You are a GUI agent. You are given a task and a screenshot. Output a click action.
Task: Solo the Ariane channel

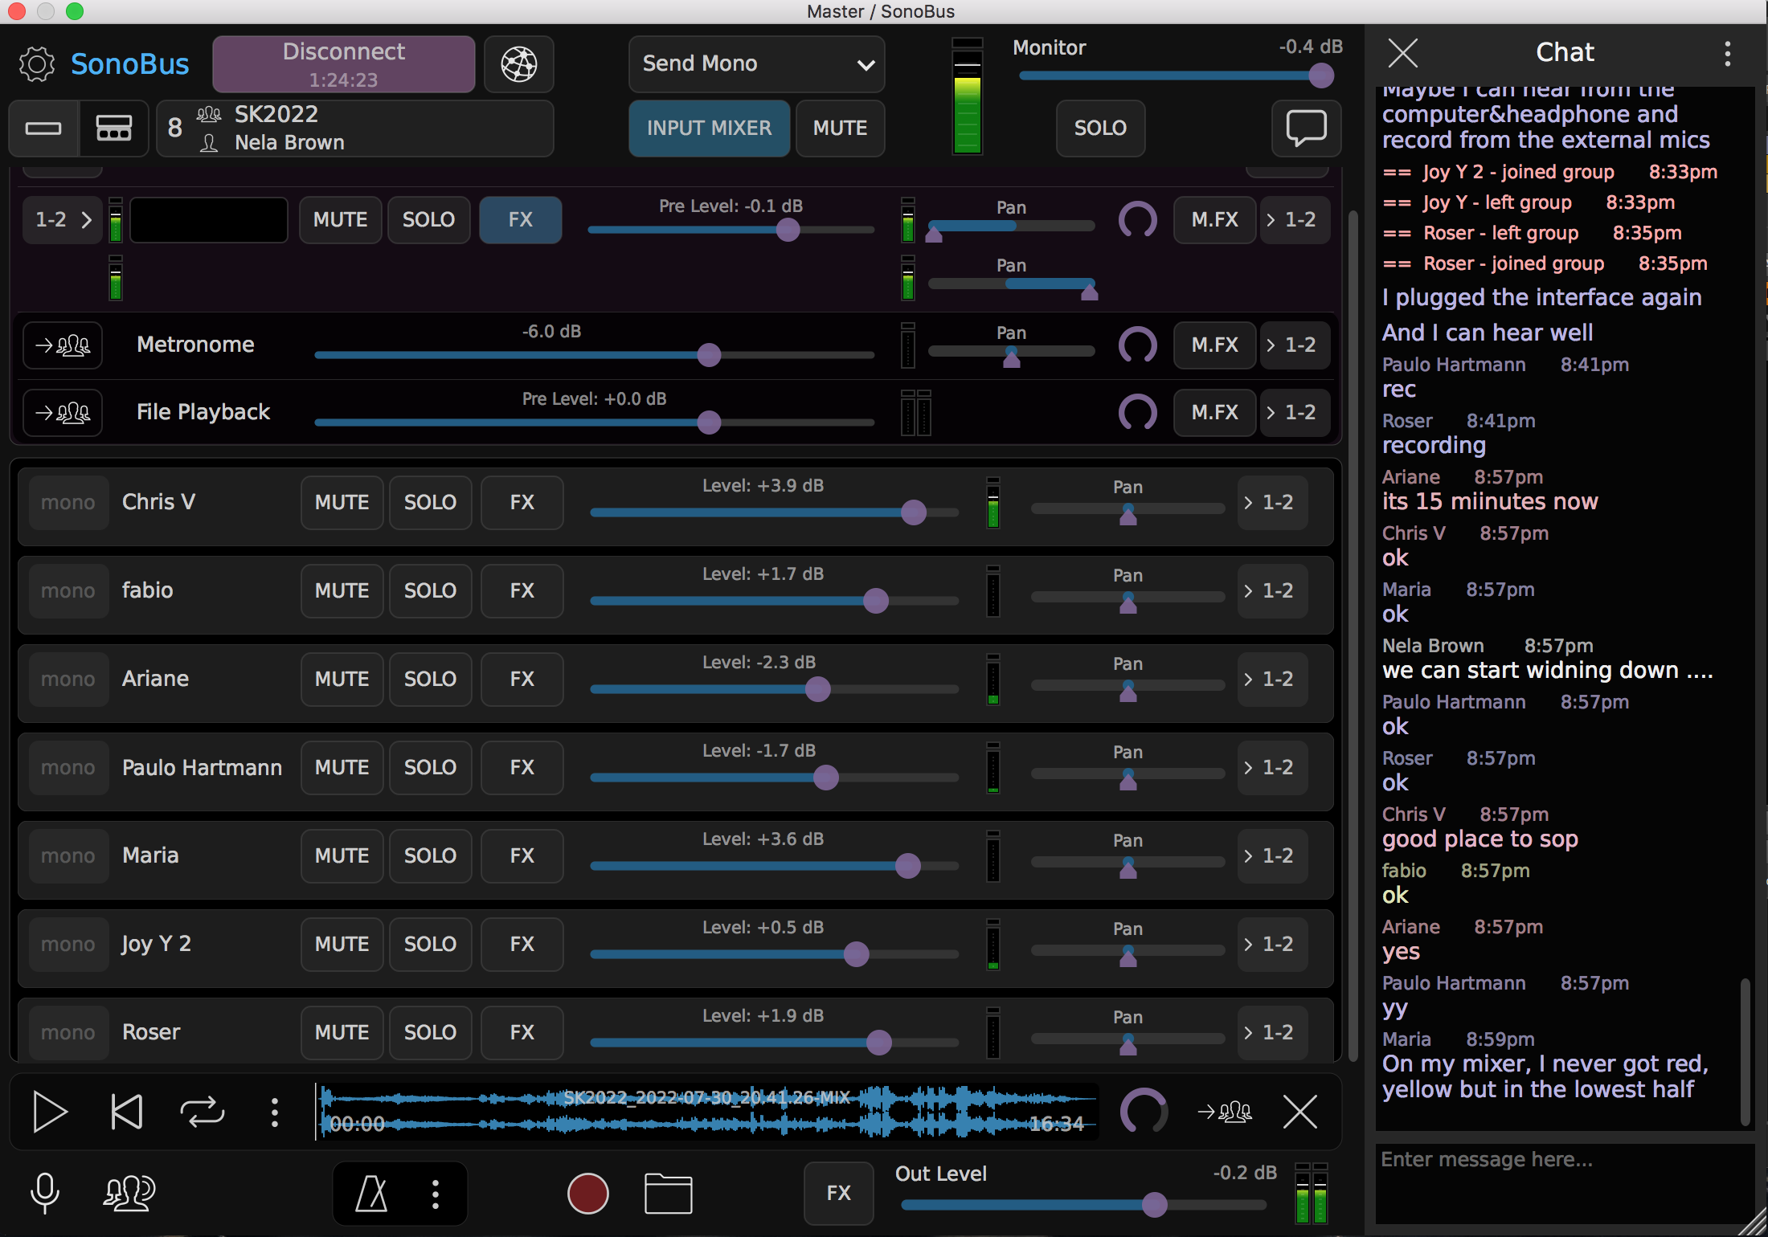[x=430, y=679]
